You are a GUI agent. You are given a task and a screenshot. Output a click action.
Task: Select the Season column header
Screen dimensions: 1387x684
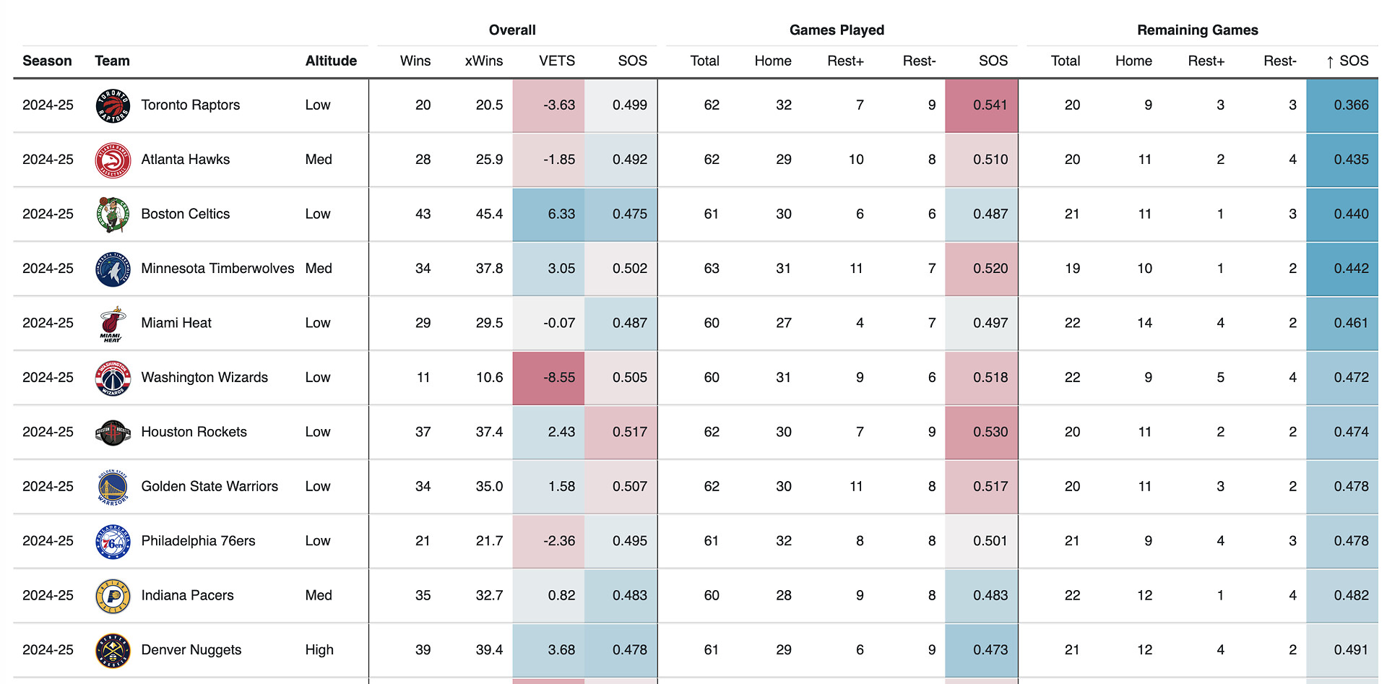point(47,61)
